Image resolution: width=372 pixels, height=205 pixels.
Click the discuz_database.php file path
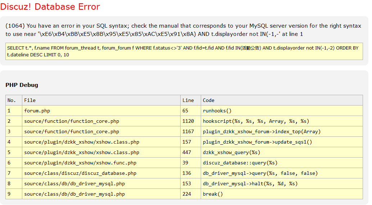80,173
